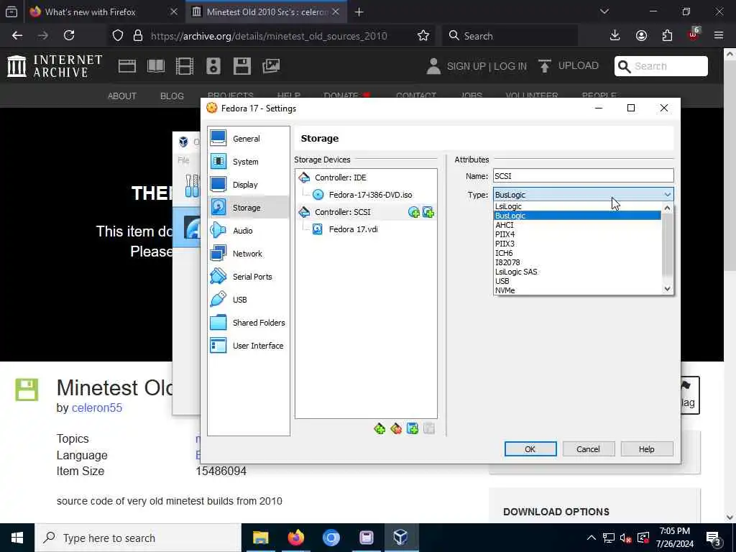
Task: Choose BusLogic controller type
Action: 577,216
